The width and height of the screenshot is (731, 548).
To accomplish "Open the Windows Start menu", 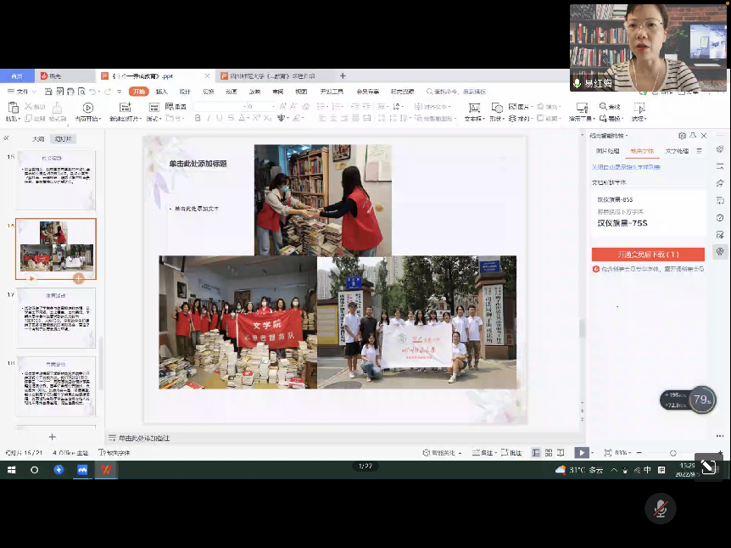I will (x=12, y=470).
